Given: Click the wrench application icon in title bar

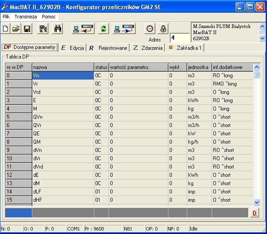Looking at the screenshot, I should (x=5, y=7).
